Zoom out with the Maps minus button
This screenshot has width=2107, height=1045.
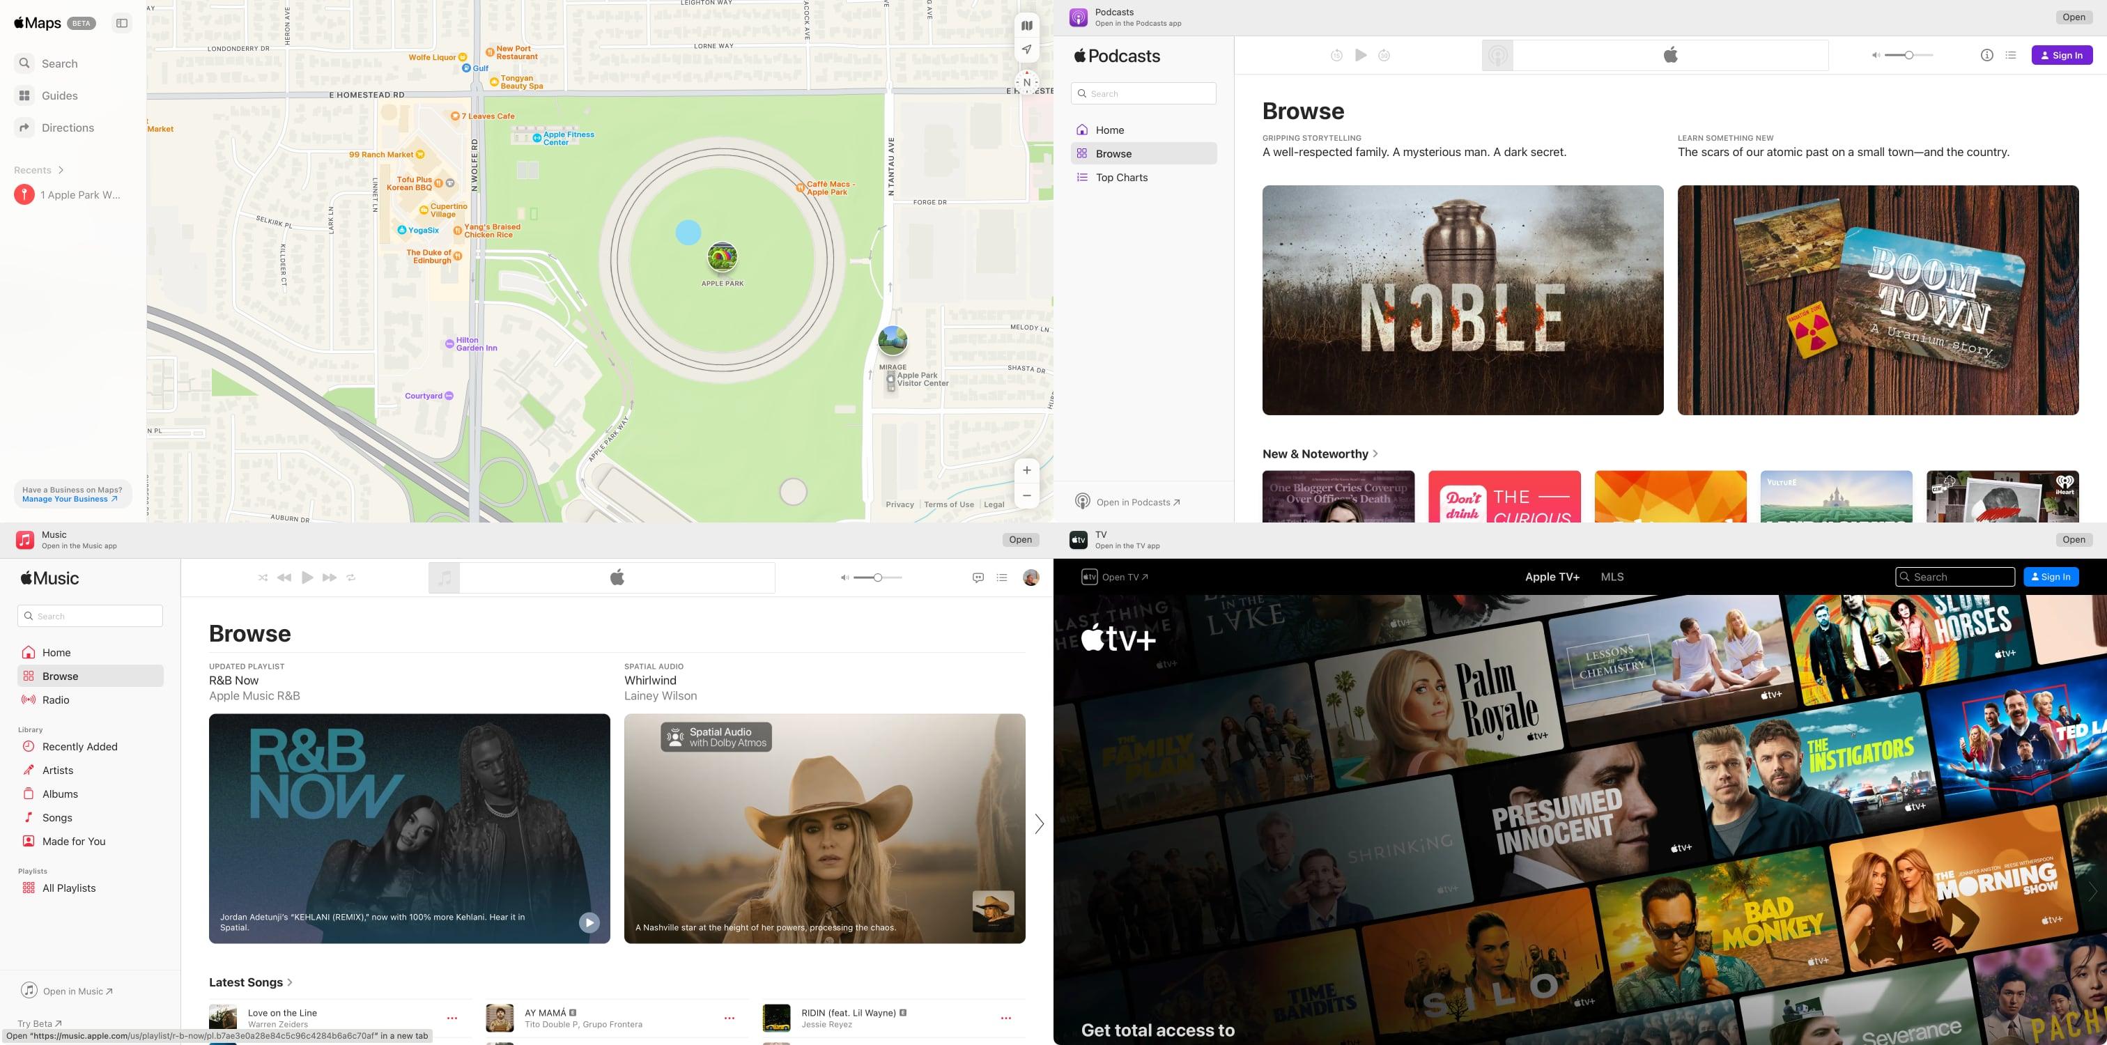(1026, 495)
